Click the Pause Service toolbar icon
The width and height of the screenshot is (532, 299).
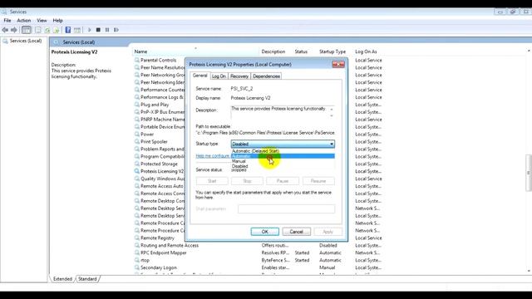pyautogui.click(x=107, y=30)
